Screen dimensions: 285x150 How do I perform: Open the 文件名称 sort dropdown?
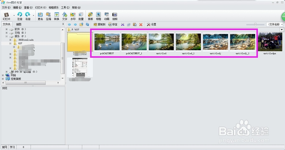pyautogui.click(x=275, y=24)
